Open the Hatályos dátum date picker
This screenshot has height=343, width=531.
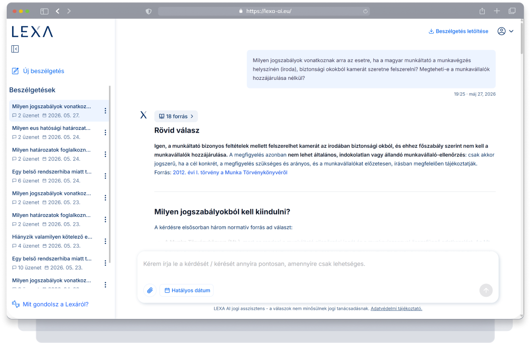[187, 290]
